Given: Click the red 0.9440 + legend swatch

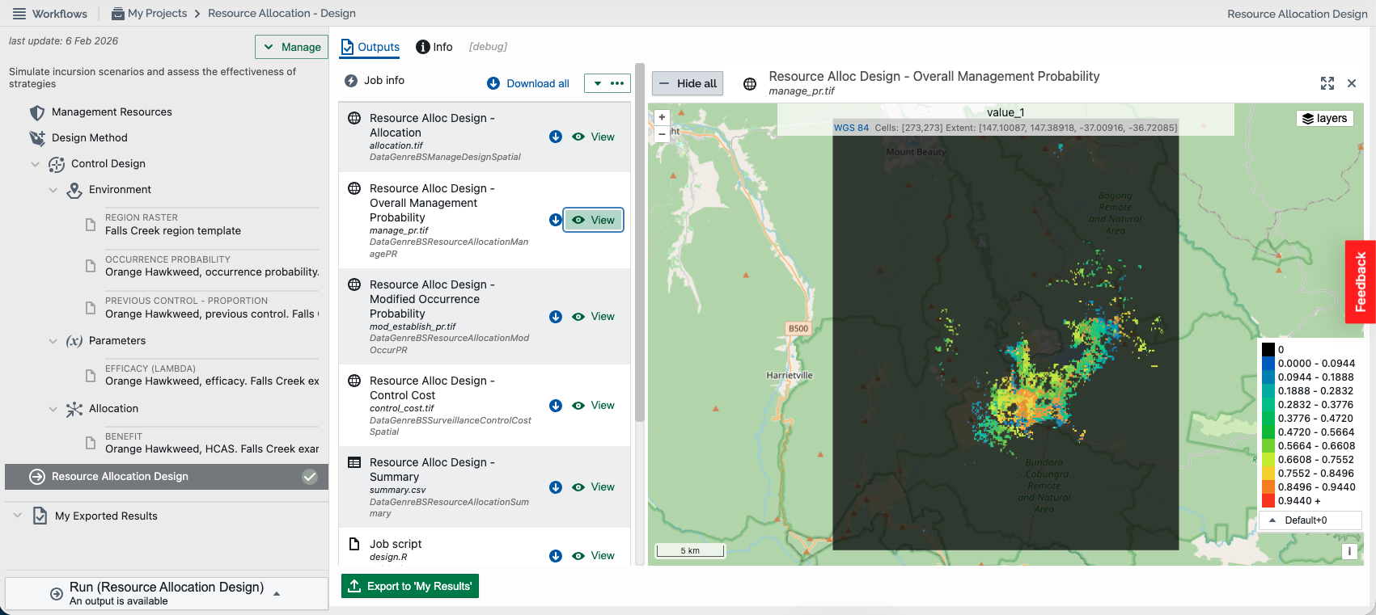Looking at the screenshot, I should 1268,501.
